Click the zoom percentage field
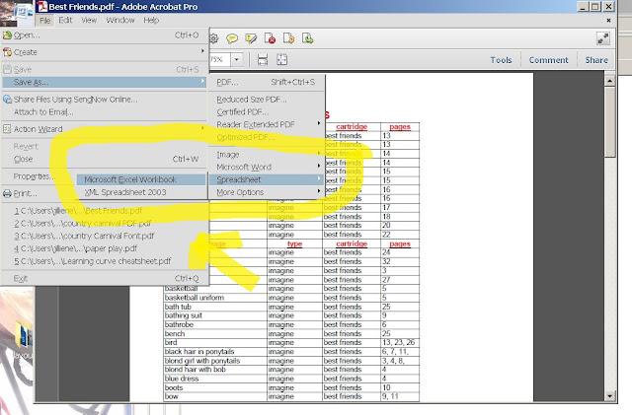Screen dimensions: 632x415 [220, 60]
